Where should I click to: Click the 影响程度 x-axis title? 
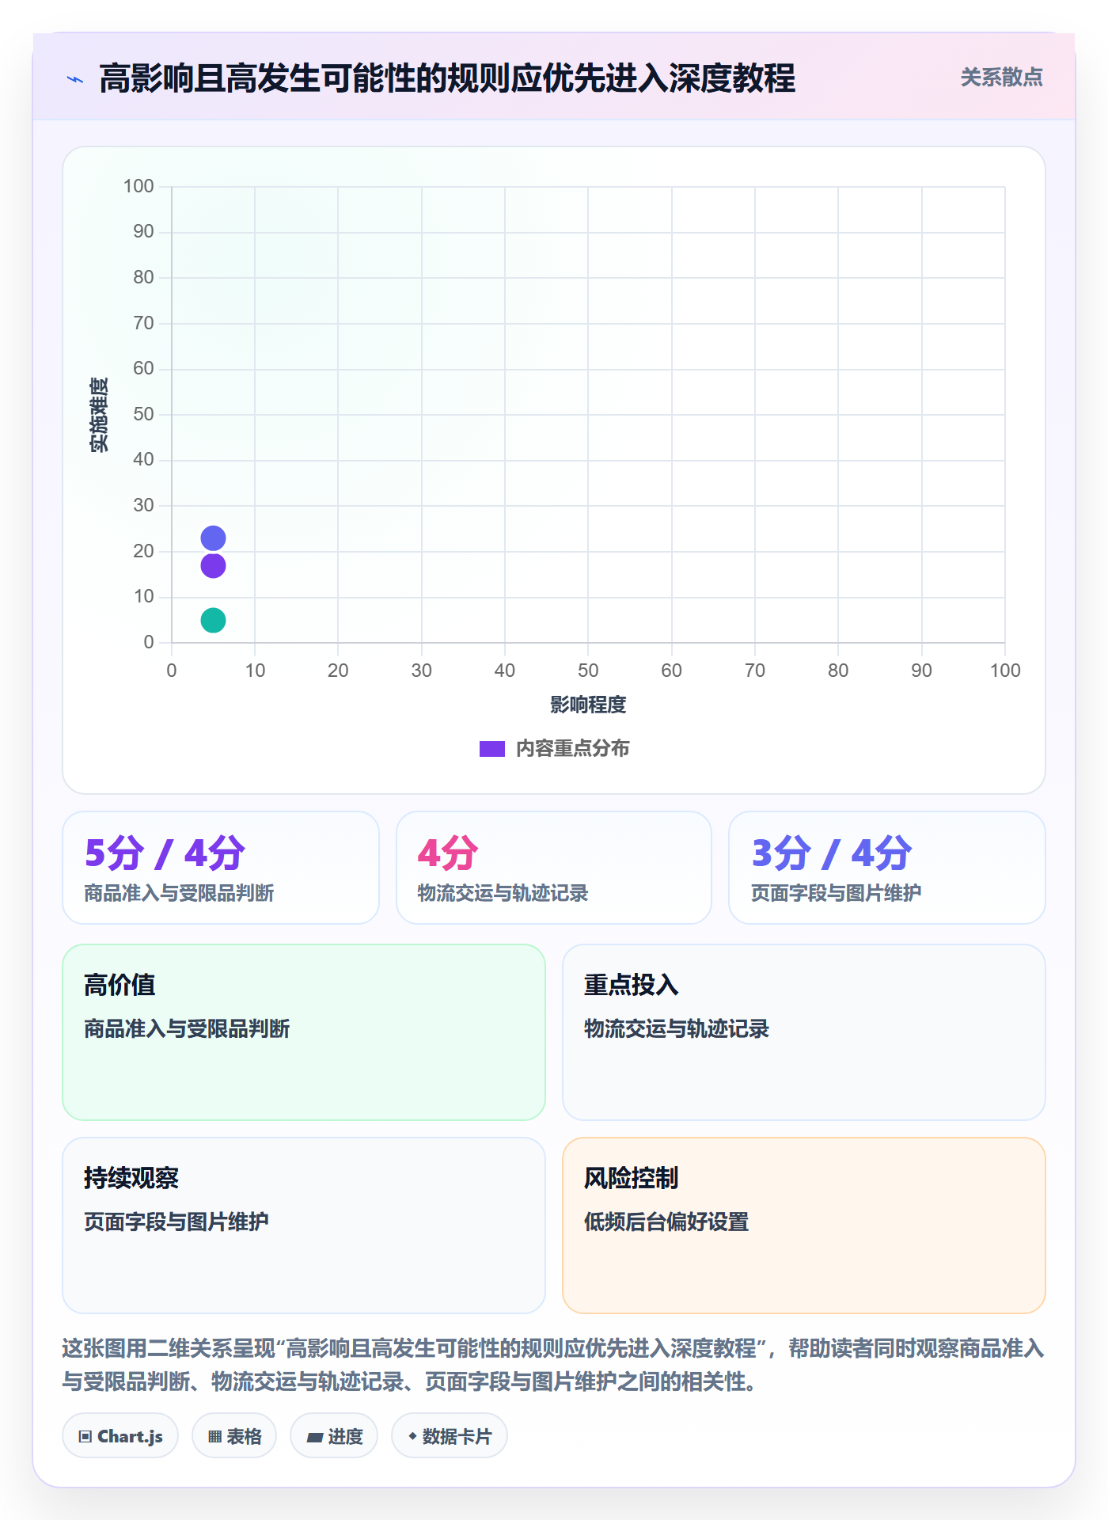[588, 705]
